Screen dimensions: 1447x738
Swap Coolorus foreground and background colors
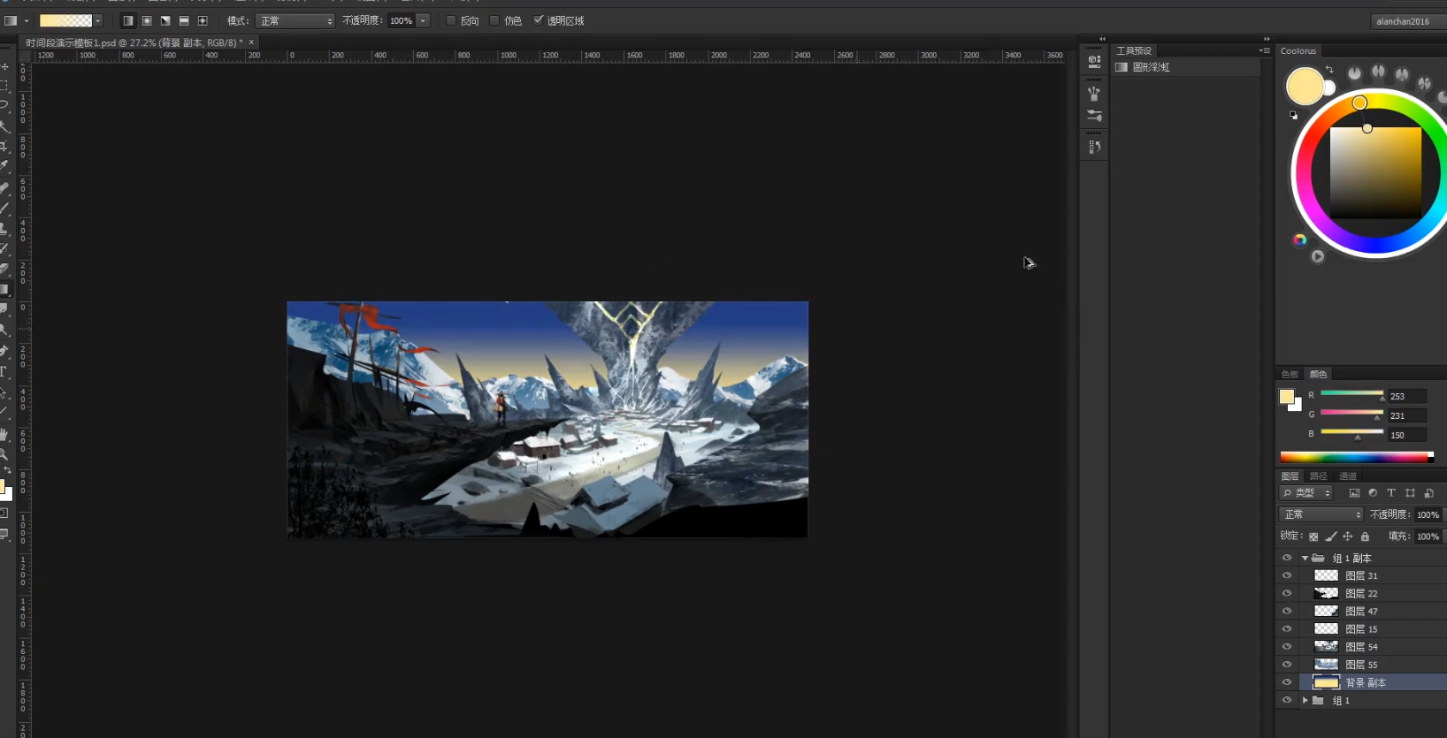coord(1329,70)
